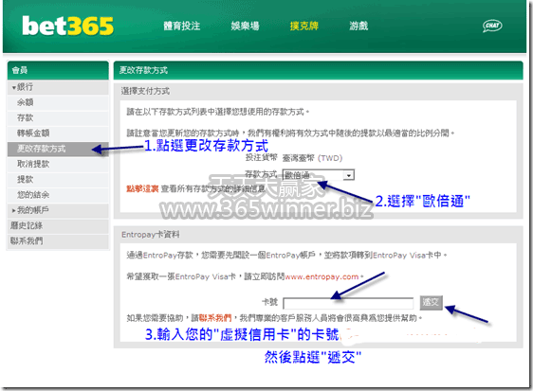Select 存款 deposit in sidebar
533x391 pixels.
pyautogui.click(x=58, y=117)
